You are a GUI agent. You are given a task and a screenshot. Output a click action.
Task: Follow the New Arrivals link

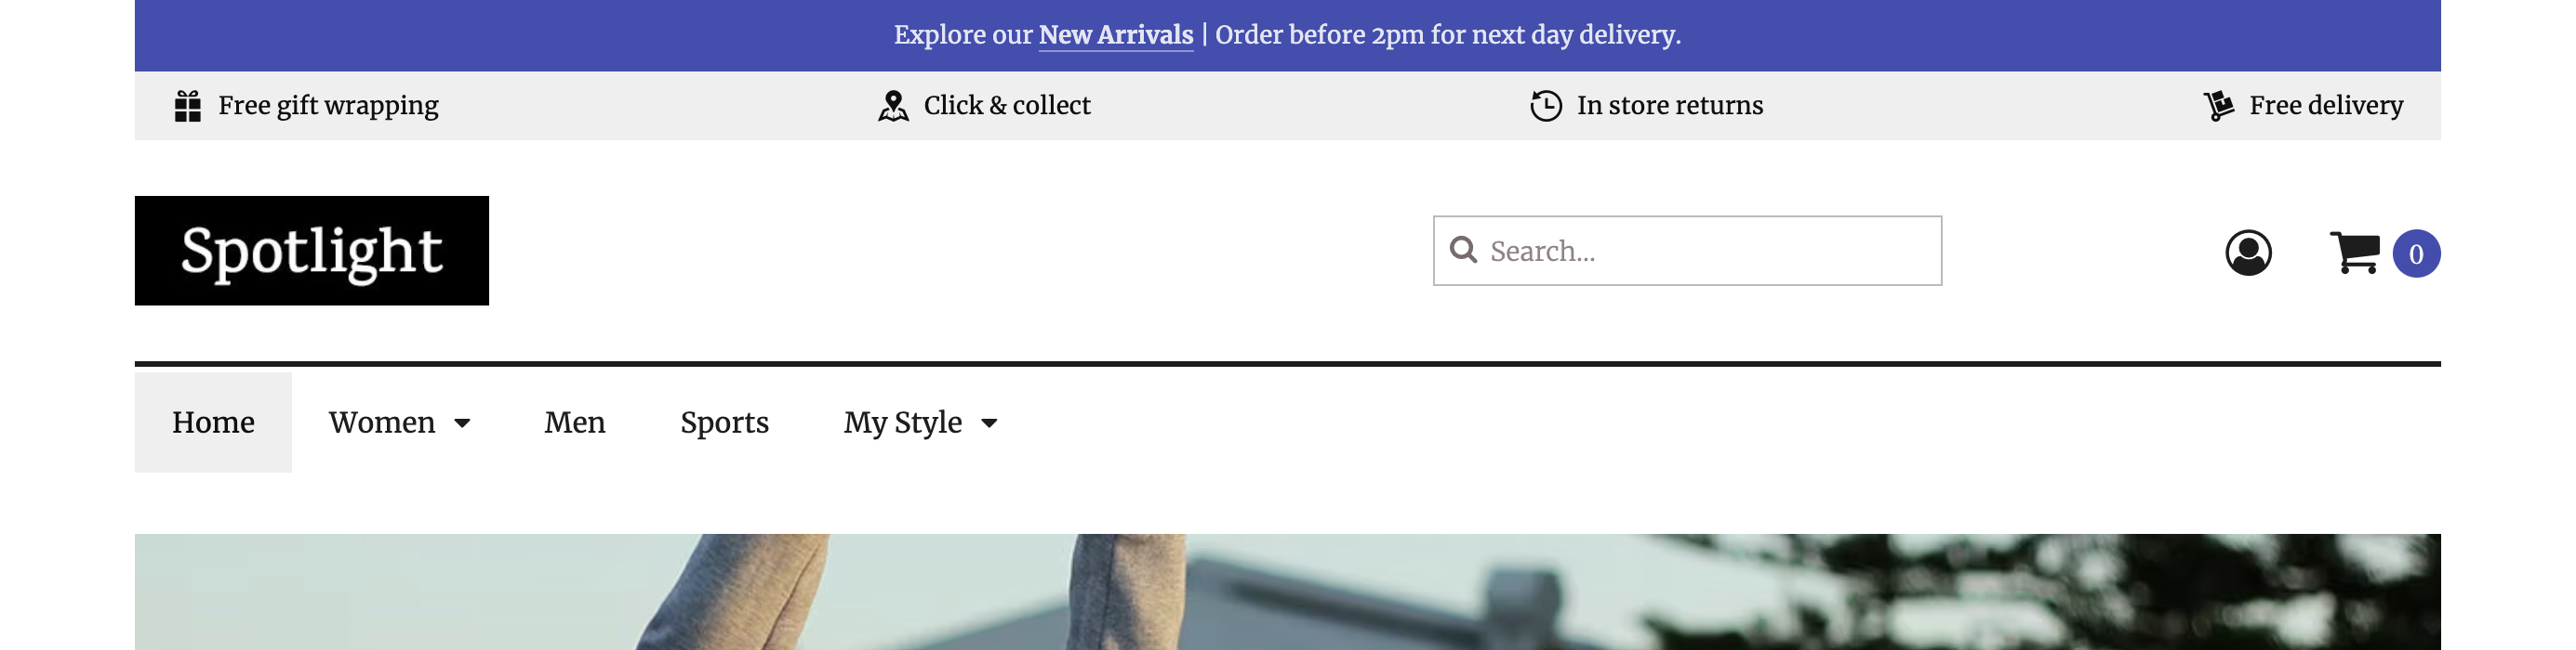(x=1115, y=35)
